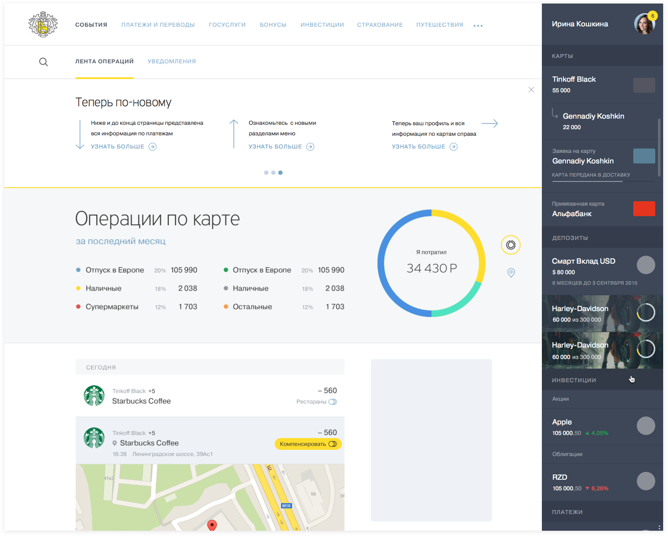Open the search magnifier icon
The height and width of the screenshot is (536, 668).
coord(44,62)
